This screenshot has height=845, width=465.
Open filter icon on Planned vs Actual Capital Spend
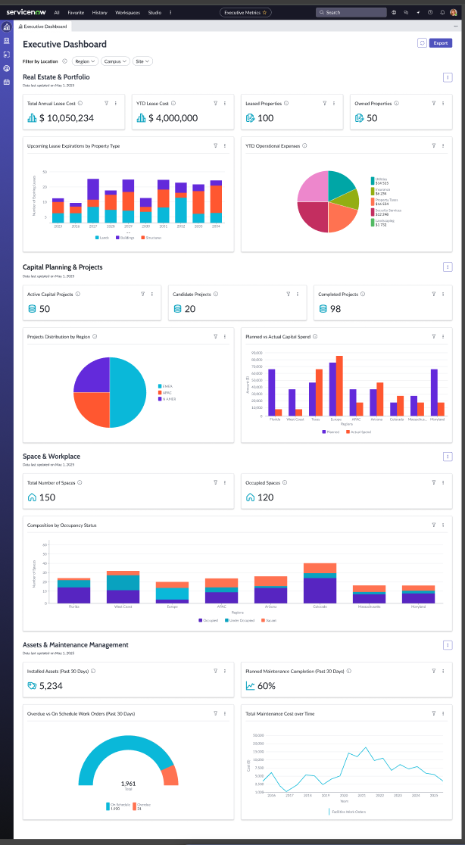pos(433,337)
